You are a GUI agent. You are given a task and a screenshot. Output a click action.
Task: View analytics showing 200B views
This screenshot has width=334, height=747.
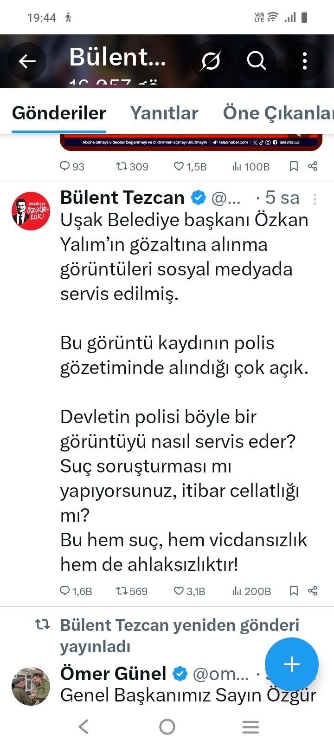(x=237, y=591)
